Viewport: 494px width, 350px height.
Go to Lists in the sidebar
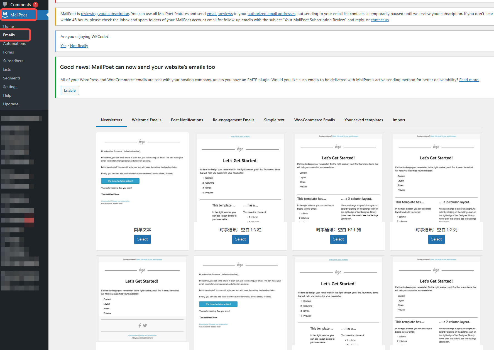point(7,69)
